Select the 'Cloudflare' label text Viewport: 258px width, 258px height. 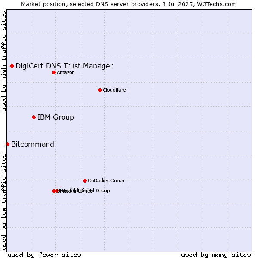[x=114, y=90]
